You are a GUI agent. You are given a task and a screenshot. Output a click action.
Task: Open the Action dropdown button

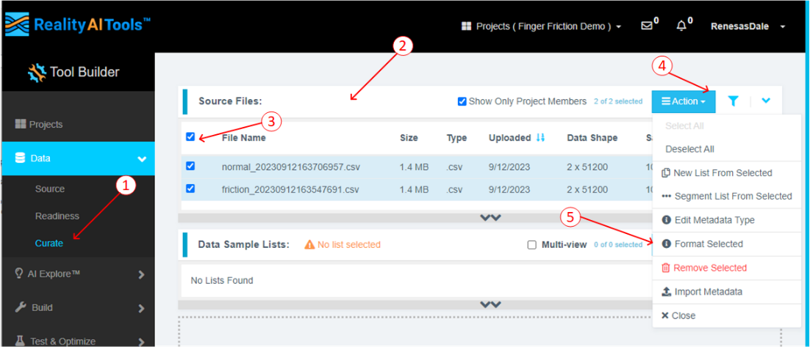click(x=683, y=101)
